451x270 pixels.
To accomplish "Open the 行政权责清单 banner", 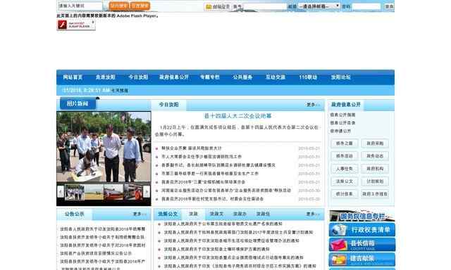I will (x=362, y=230).
